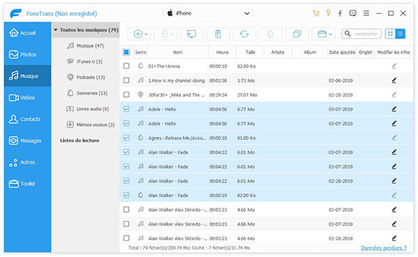Check the 1.How is my channel doing checkbox
Viewport: 418px width, 257px height.
click(x=126, y=81)
